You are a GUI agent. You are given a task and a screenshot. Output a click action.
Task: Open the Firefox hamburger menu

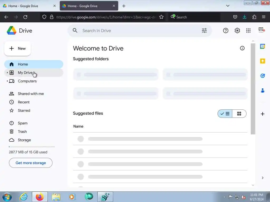tap(264, 17)
